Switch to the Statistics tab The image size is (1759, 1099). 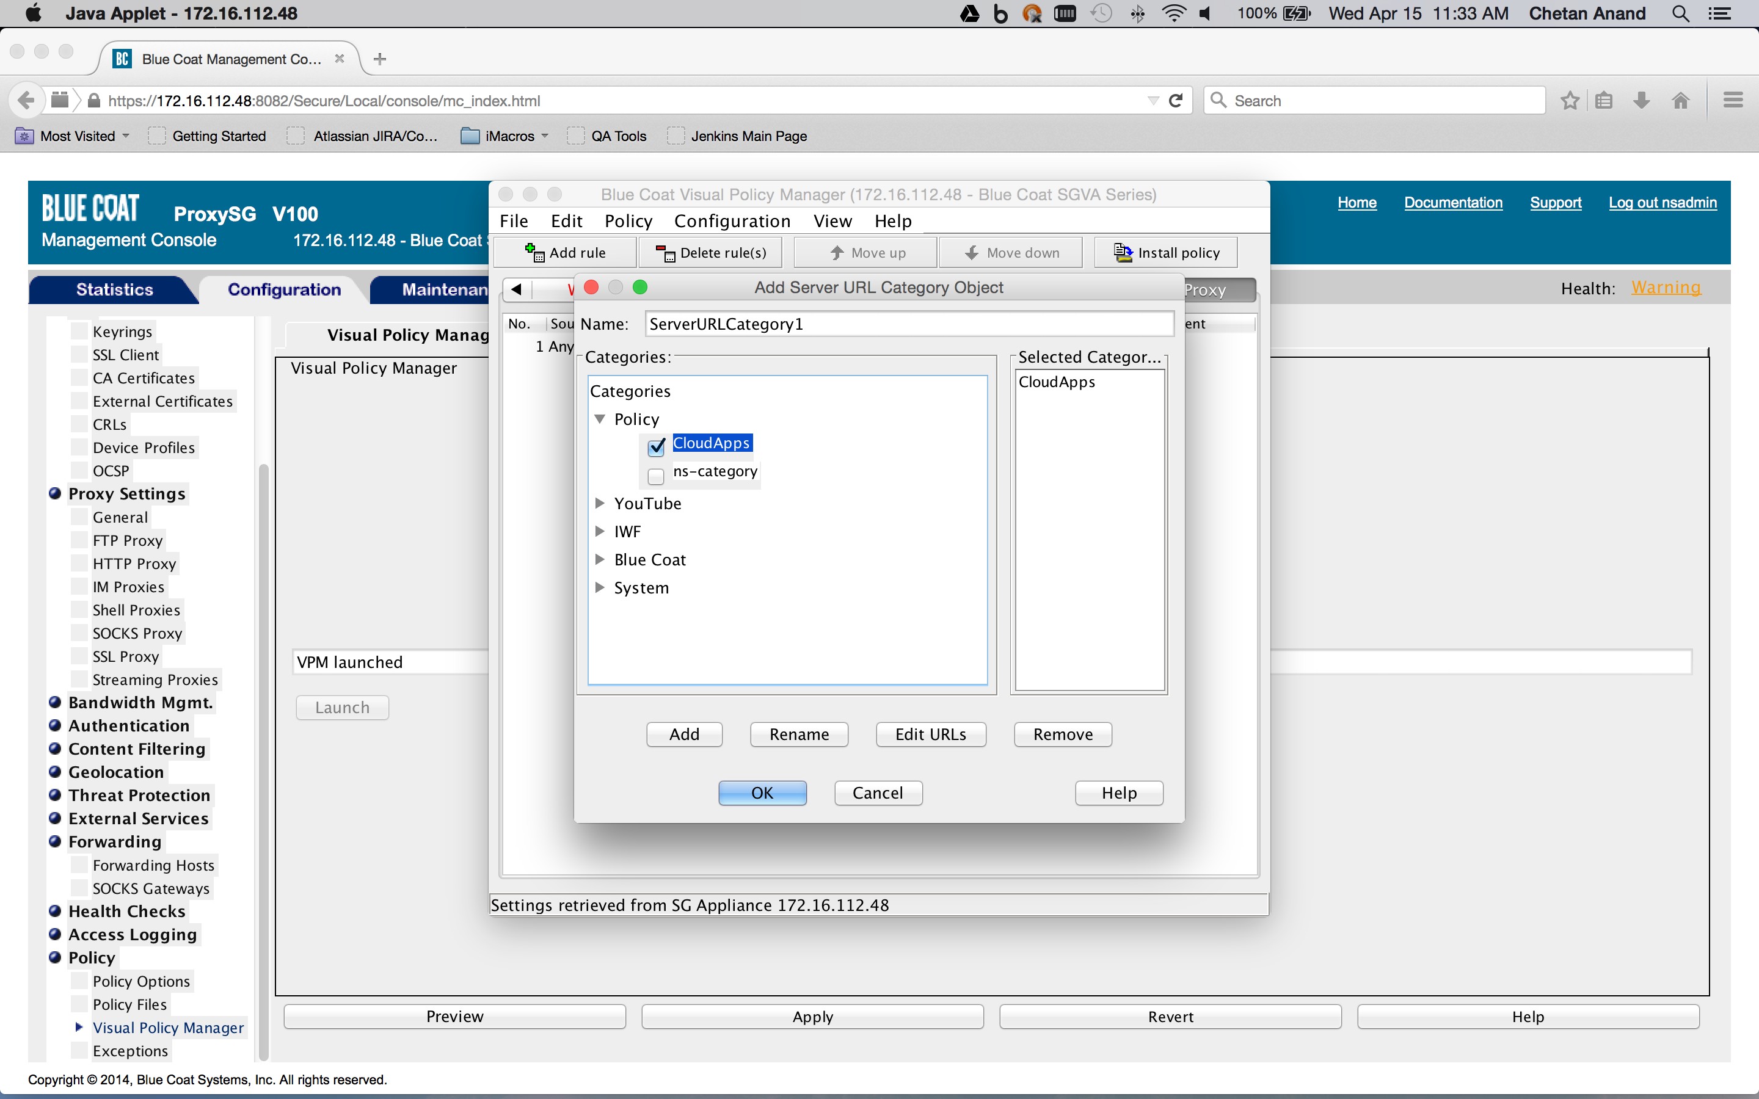pos(114,289)
